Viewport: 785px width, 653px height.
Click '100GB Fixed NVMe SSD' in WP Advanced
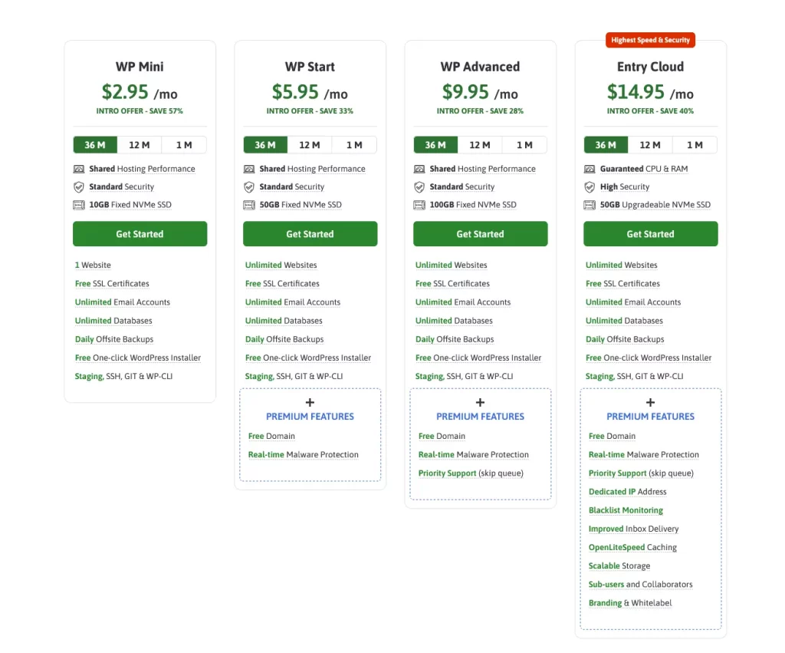point(473,205)
